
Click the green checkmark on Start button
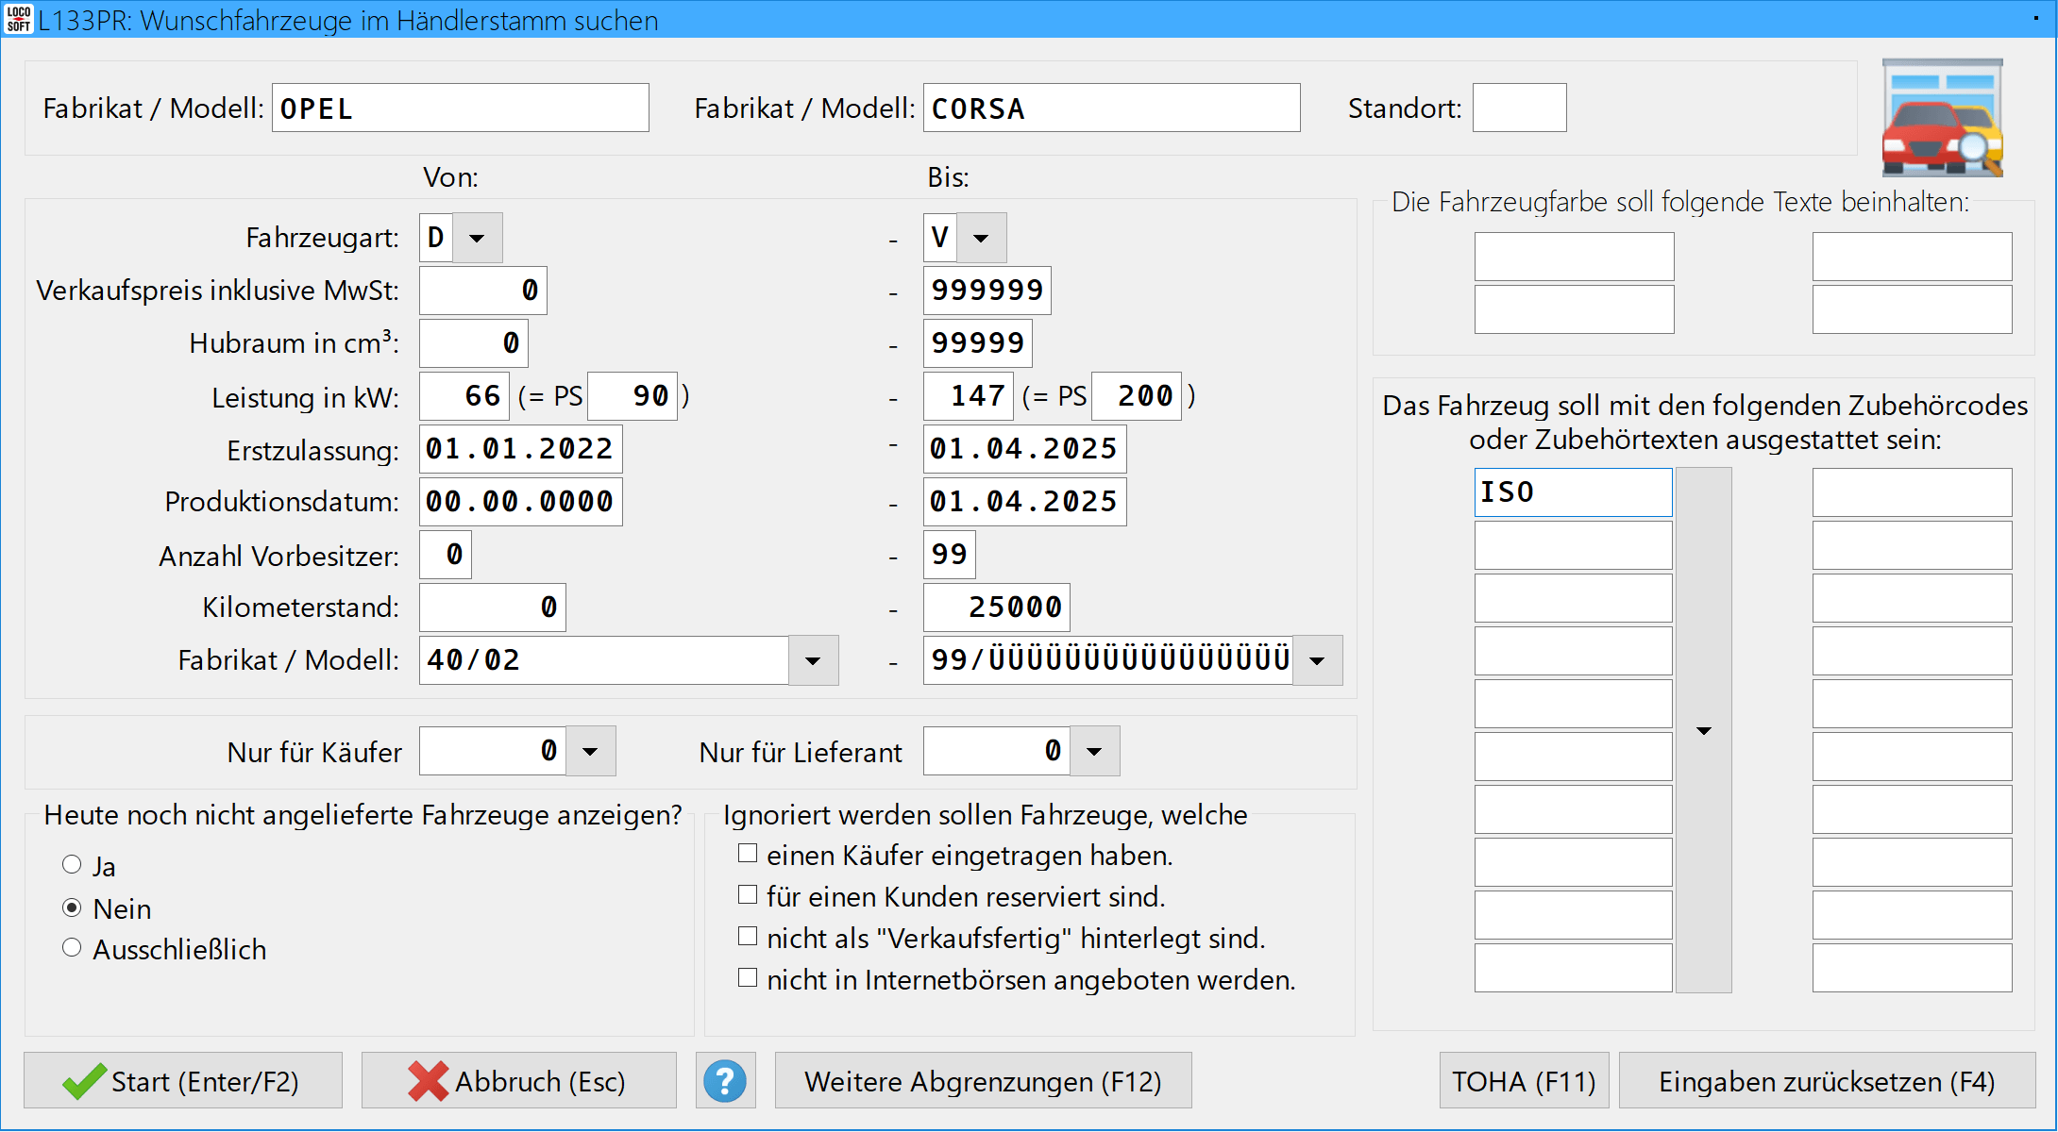point(84,1081)
